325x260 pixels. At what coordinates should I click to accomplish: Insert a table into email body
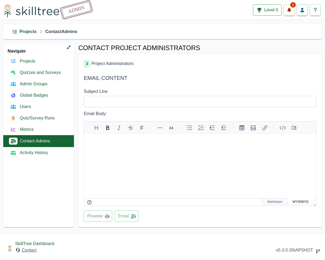pos(242,128)
